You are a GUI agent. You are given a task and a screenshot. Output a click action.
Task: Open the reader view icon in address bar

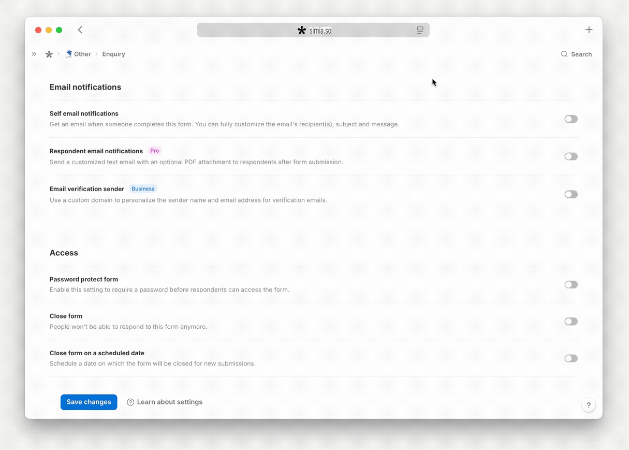click(420, 31)
